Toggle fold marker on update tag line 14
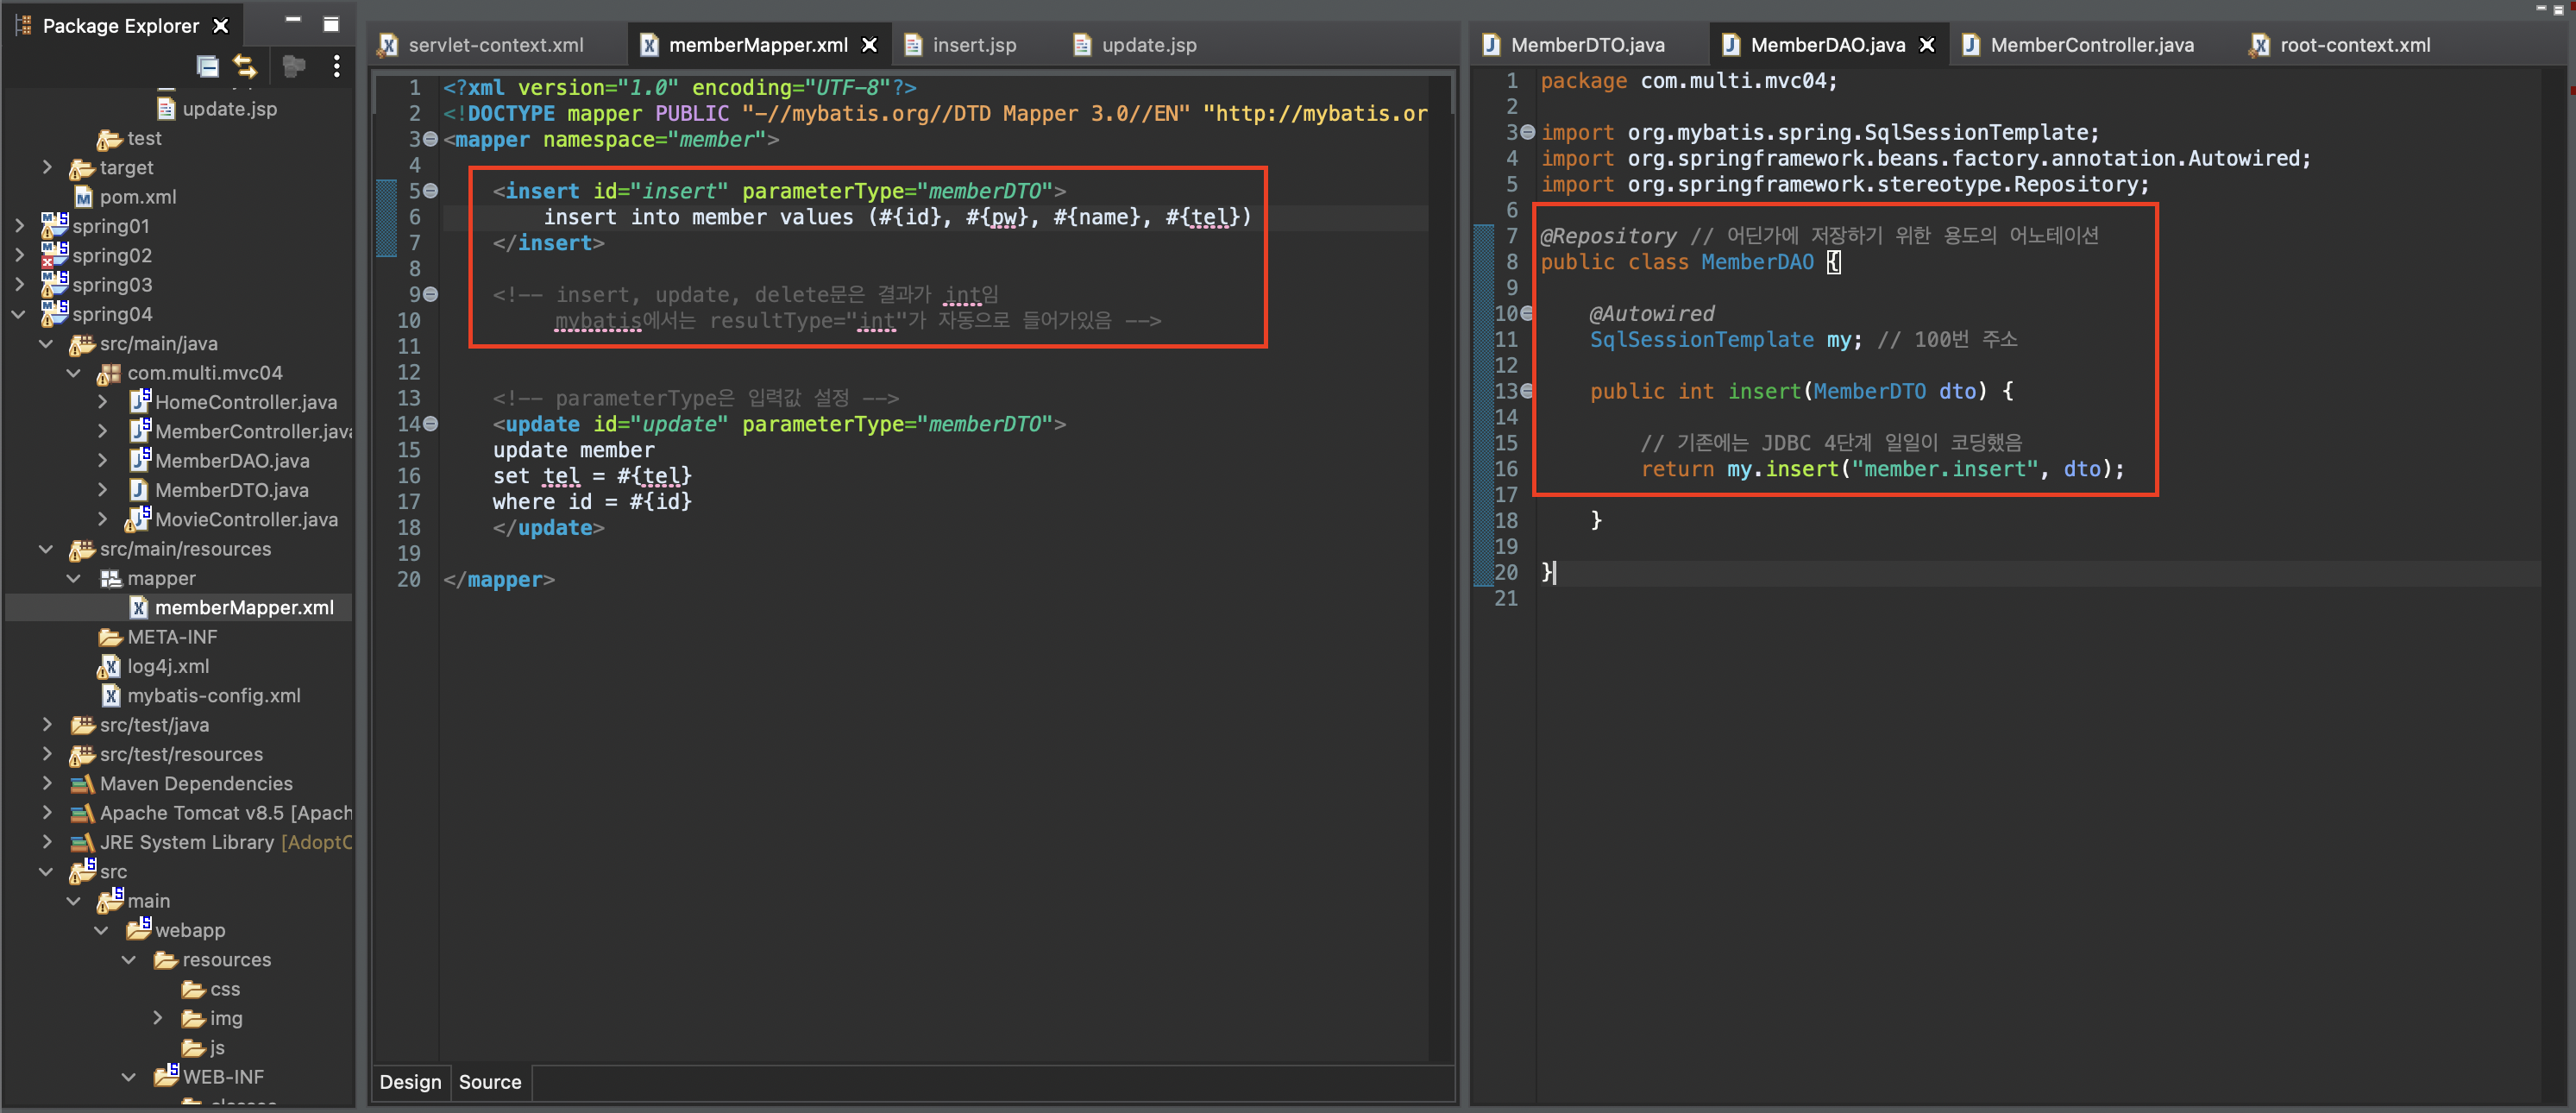2576x1113 pixels. [x=431, y=424]
